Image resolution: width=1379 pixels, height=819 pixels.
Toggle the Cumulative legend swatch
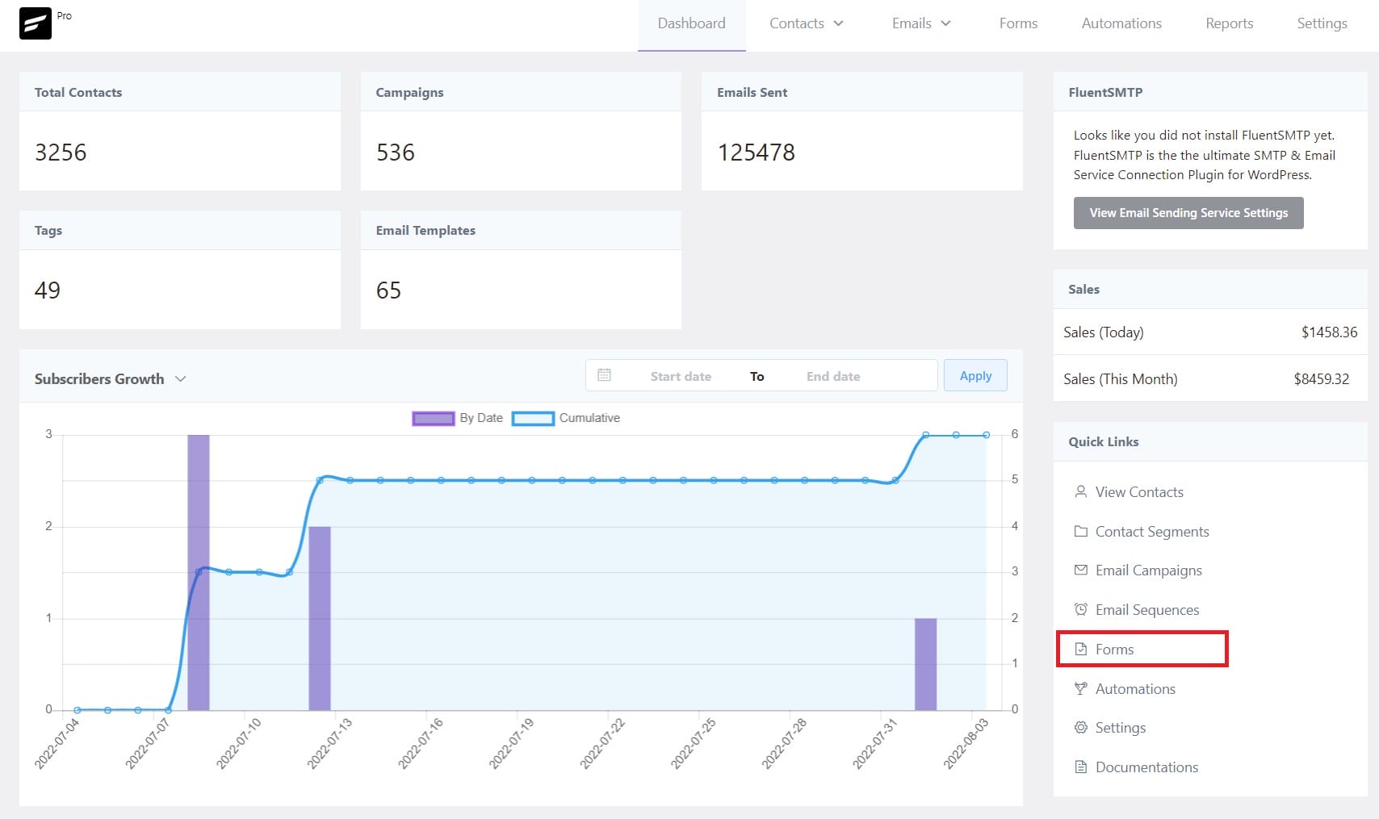(533, 418)
